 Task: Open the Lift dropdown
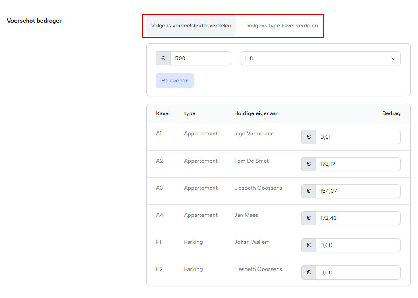coord(321,58)
